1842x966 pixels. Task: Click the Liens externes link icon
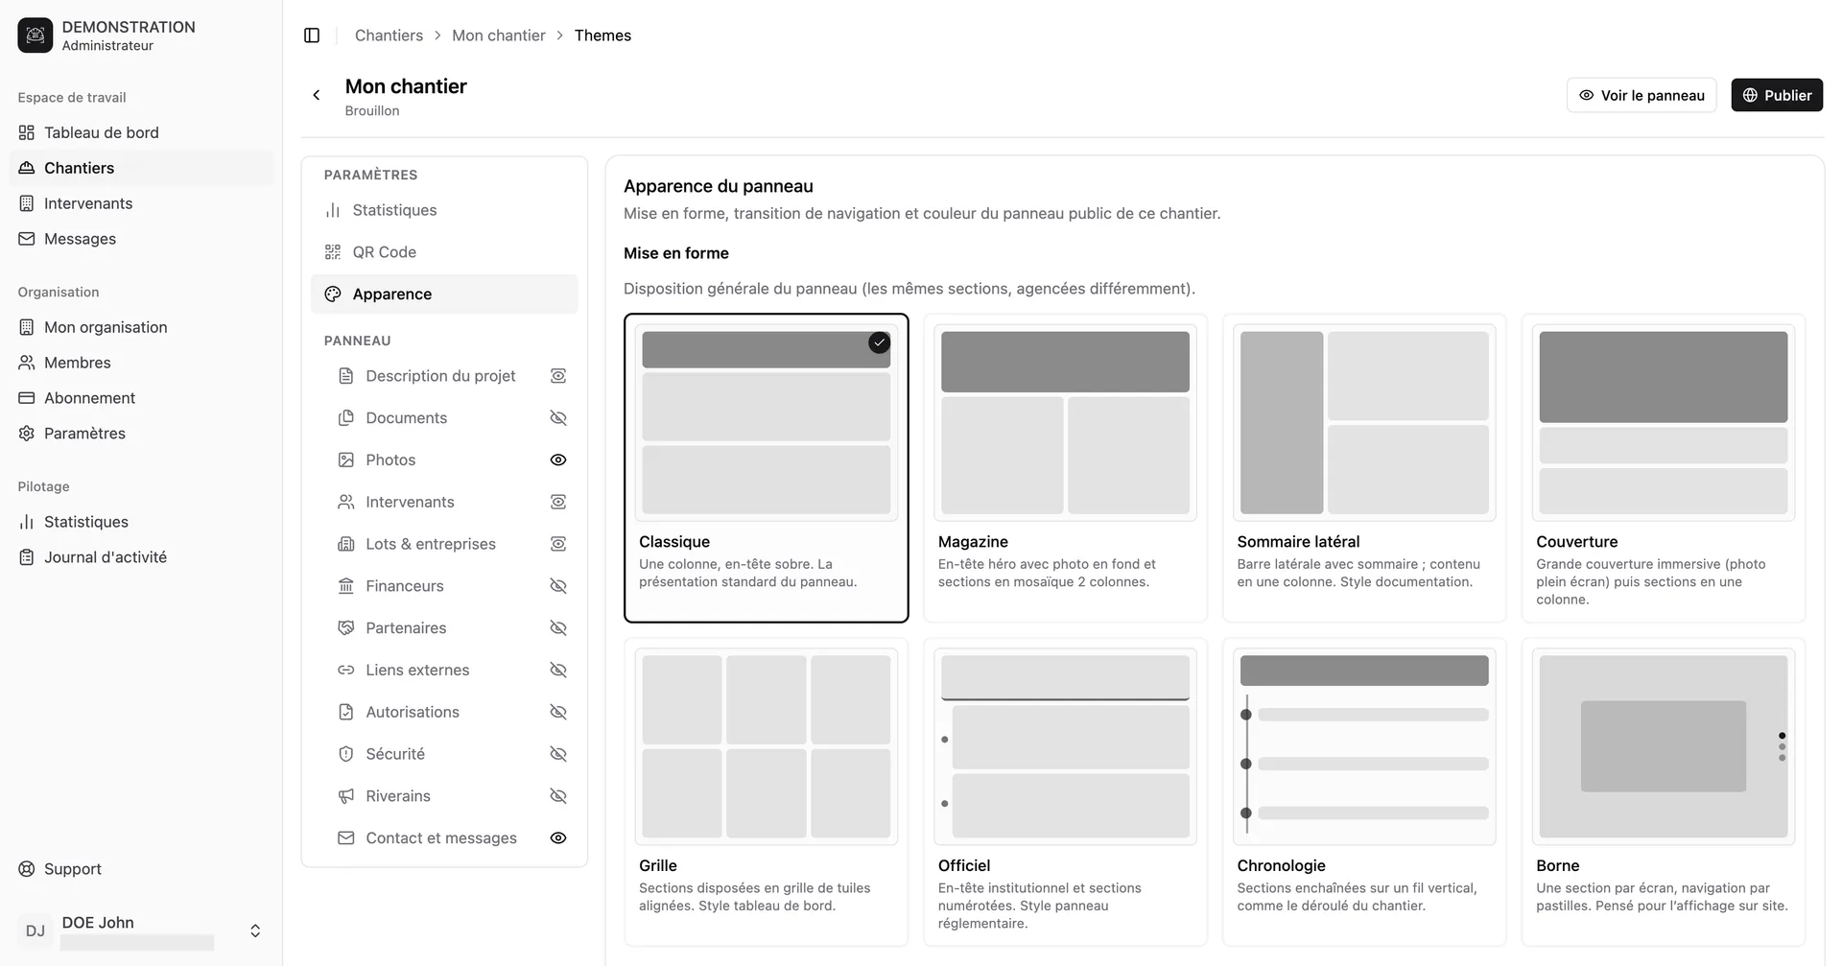click(x=346, y=671)
